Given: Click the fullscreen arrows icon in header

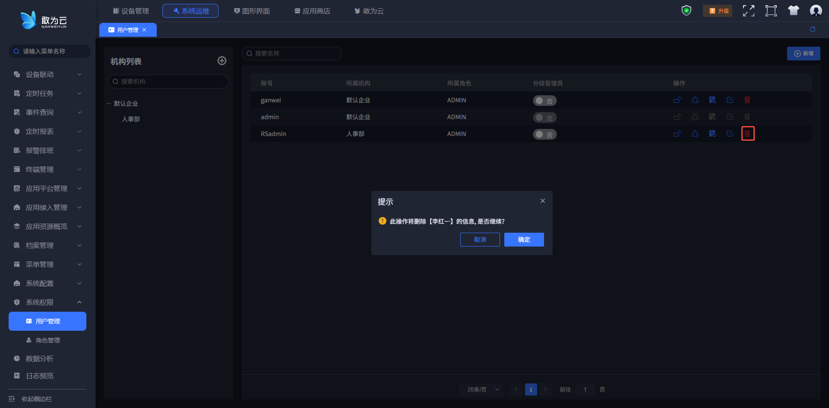Looking at the screenshot, I should click(x=748, y=11).
